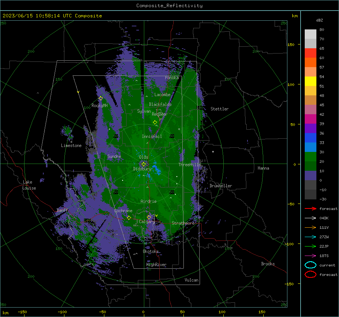Image resolution: width=339 pixels, height=317 pixels.
Task: Click the magenta 18TS arrow icon
Action: click(x=310, y=256)
